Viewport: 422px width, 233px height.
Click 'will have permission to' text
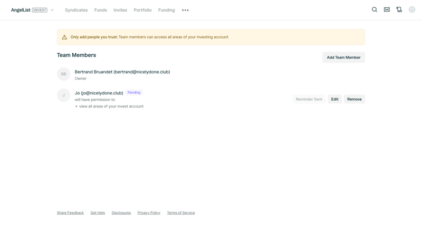pyautogui.click(x=95, y=100)
